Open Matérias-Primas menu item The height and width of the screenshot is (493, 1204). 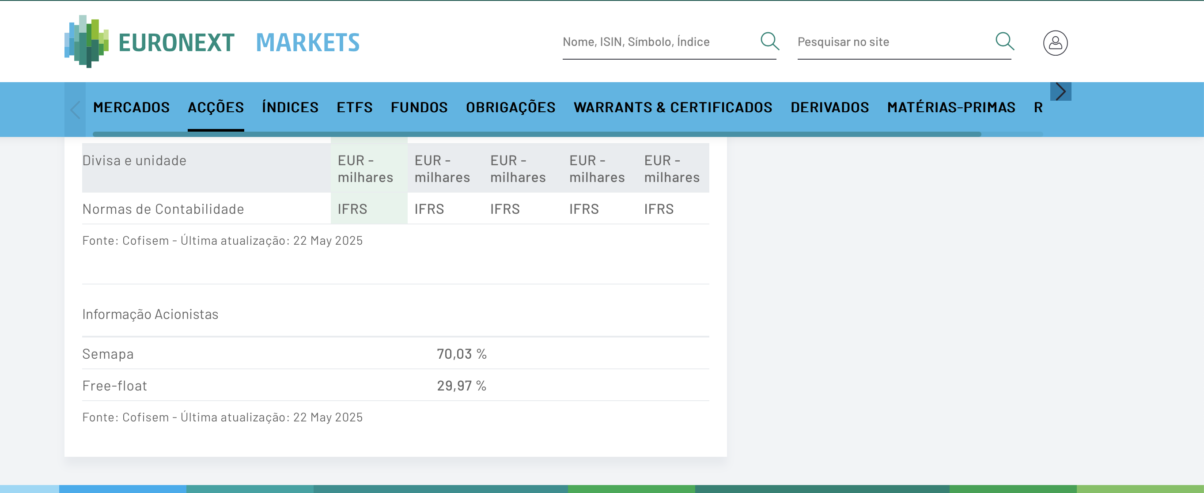coord(950,107)
